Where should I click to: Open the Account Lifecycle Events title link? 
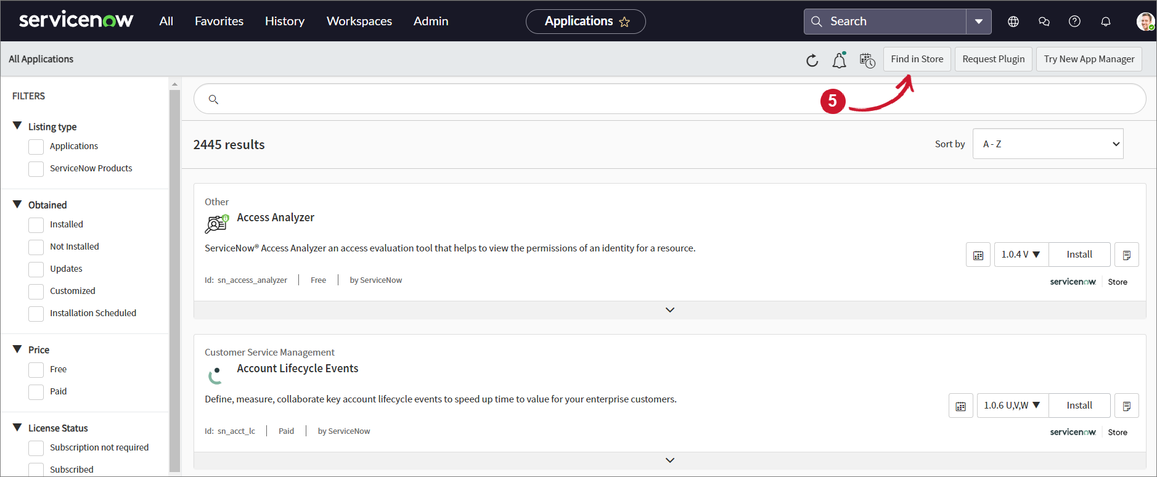point(298,369)
